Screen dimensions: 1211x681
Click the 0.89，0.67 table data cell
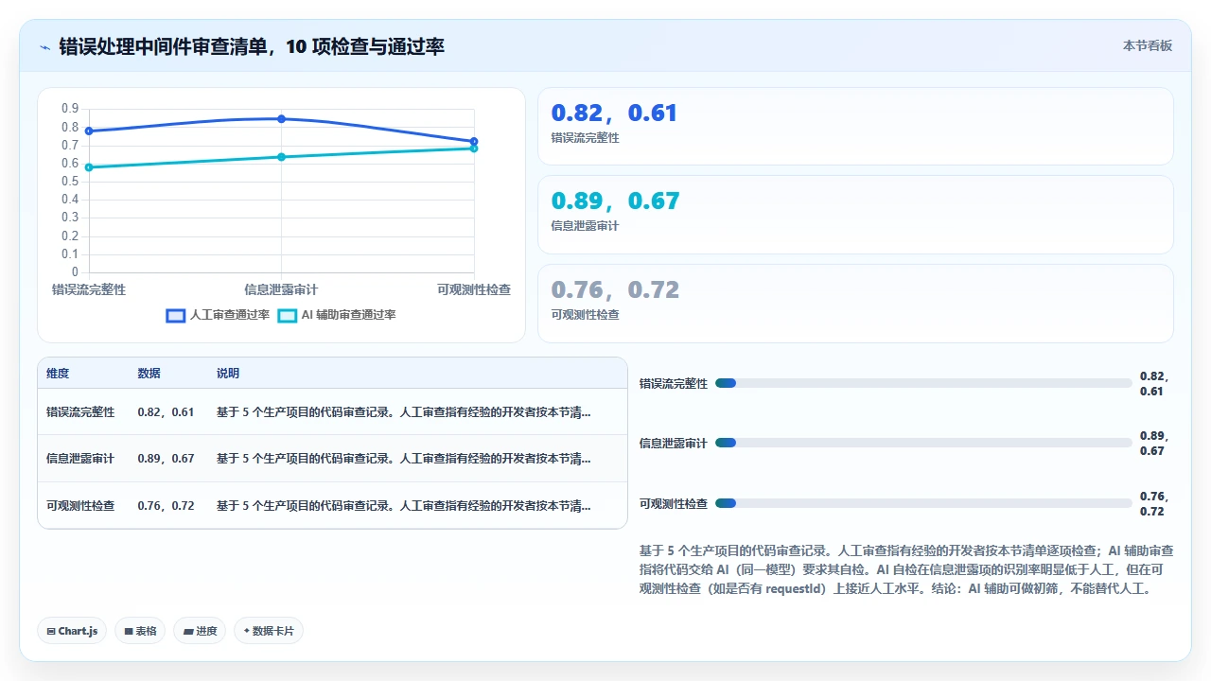[166, 459]
